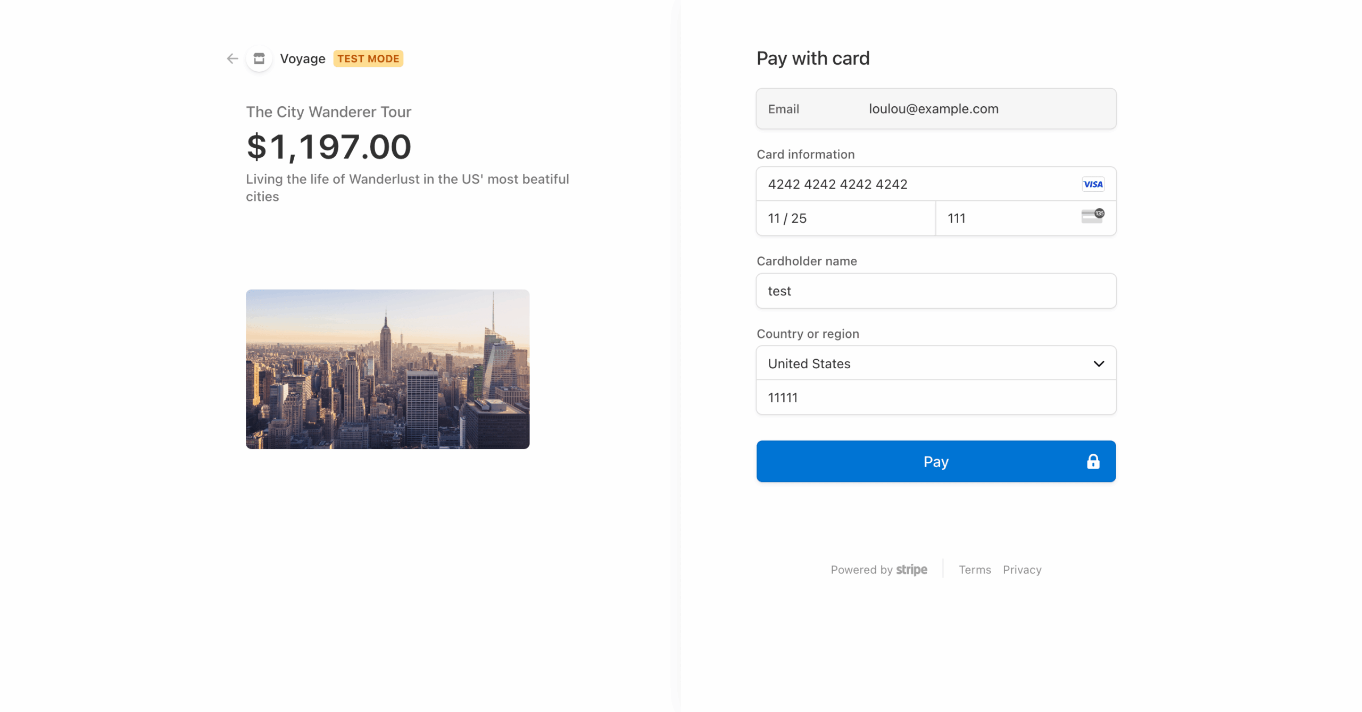
Task: Click the ZIP code field 11111
Action: coord(936,397)
